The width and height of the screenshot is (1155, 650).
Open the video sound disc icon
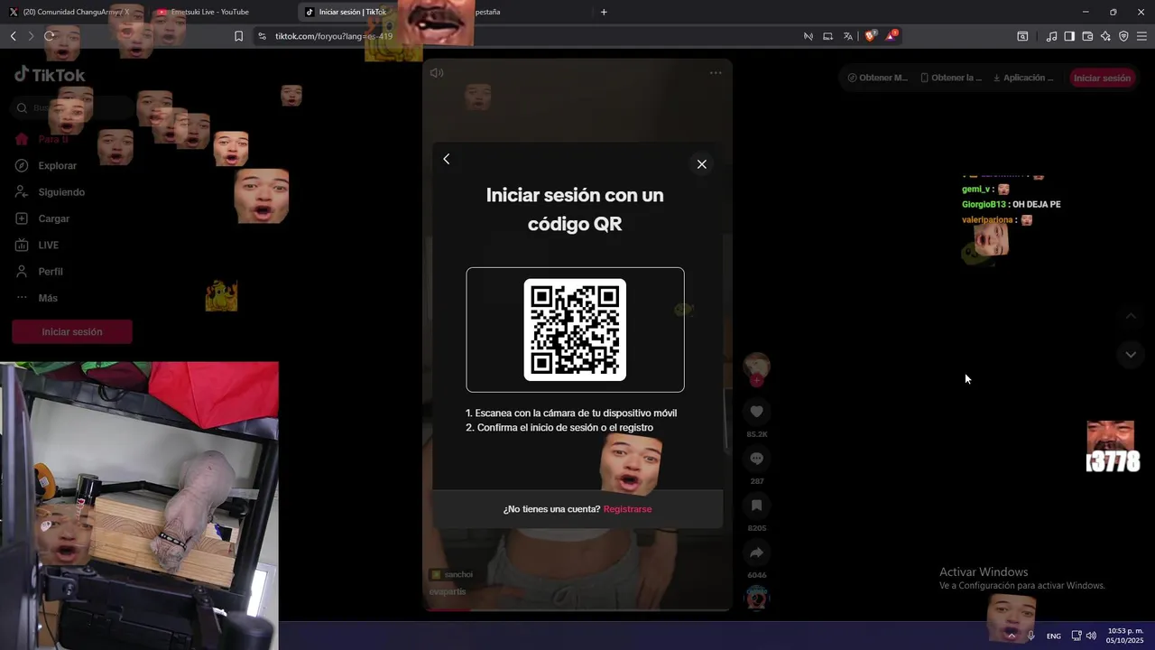(x=756, y=598)
